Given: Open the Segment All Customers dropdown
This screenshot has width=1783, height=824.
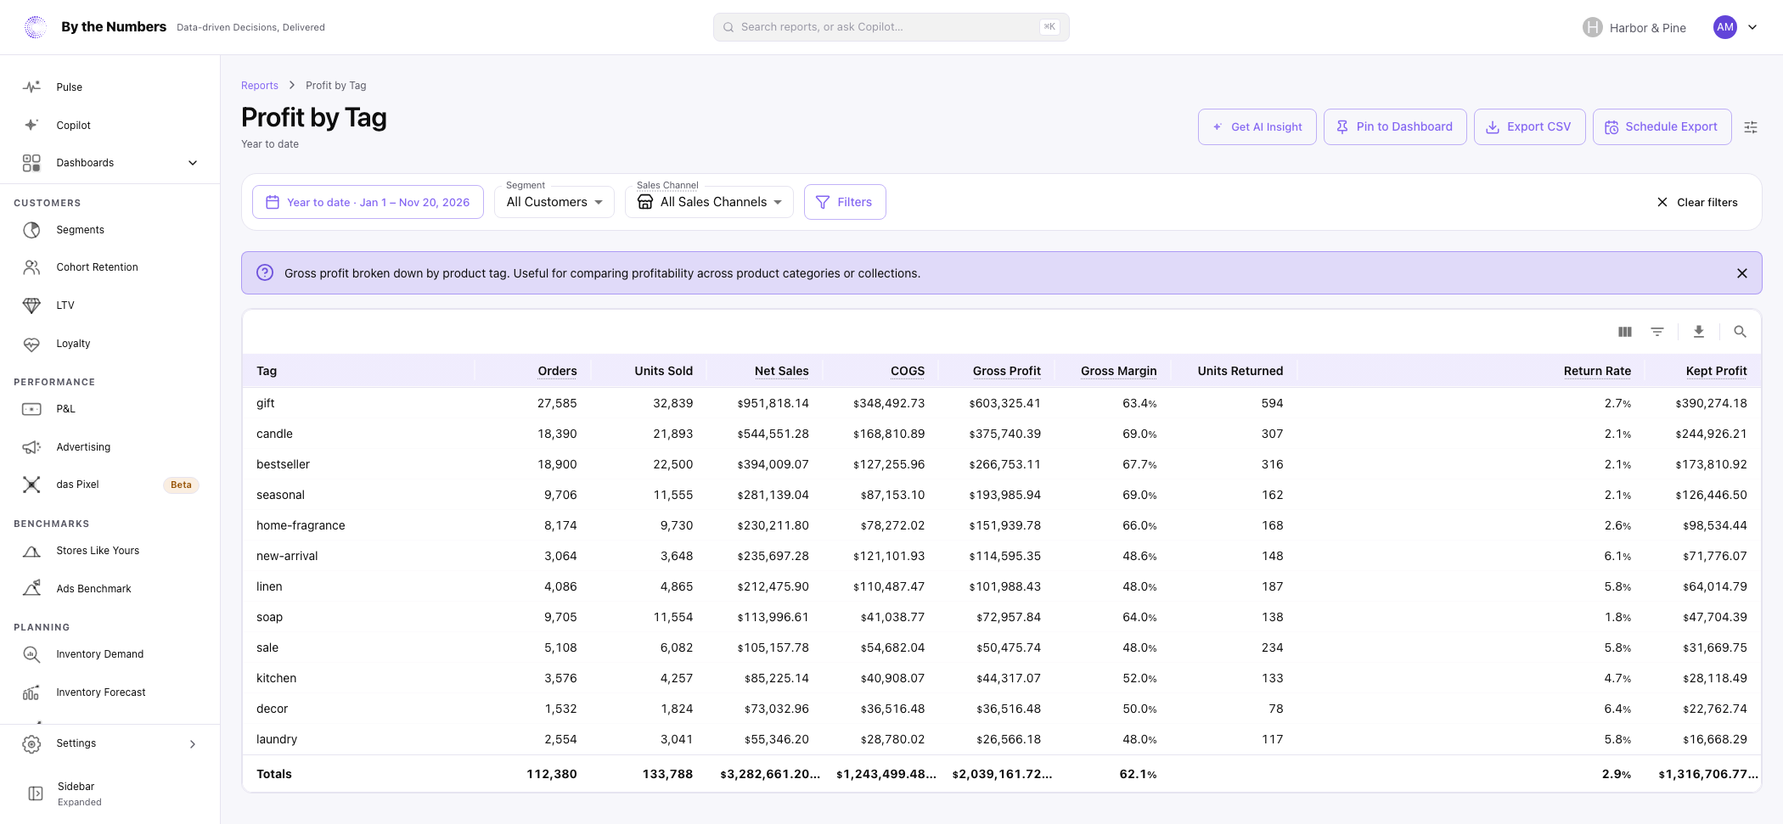Looking at the screenshot, I should 554,202.
